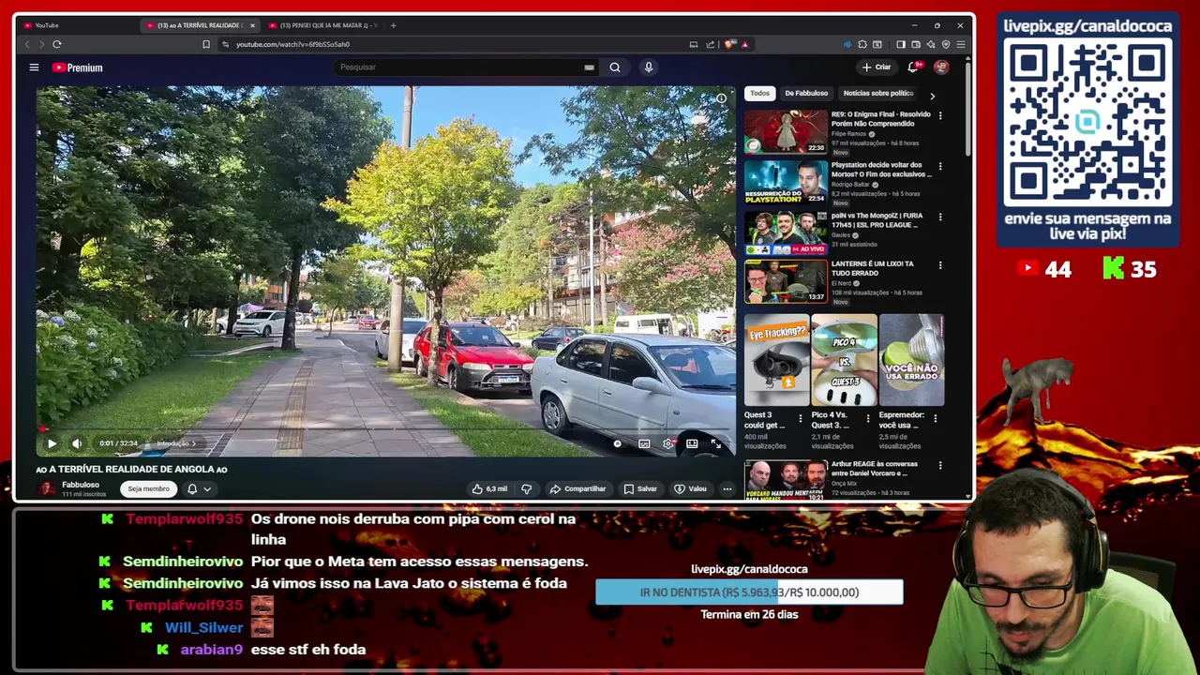The image size is (1200, 675).
Task: Open options for the Espremedor Short
Action: 935,418
